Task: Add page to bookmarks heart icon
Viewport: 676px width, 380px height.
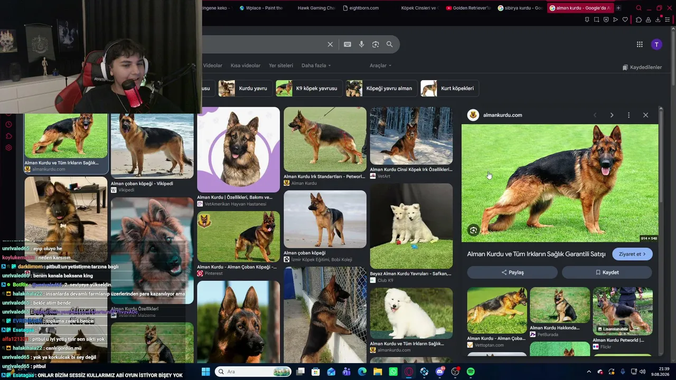Action: 625,20
